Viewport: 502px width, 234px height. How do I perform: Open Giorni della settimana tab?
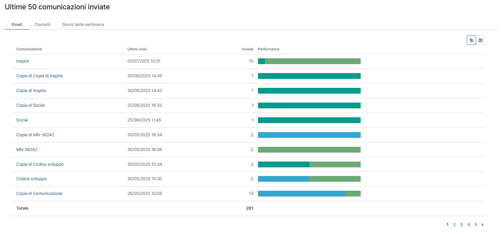coord(83,24)
